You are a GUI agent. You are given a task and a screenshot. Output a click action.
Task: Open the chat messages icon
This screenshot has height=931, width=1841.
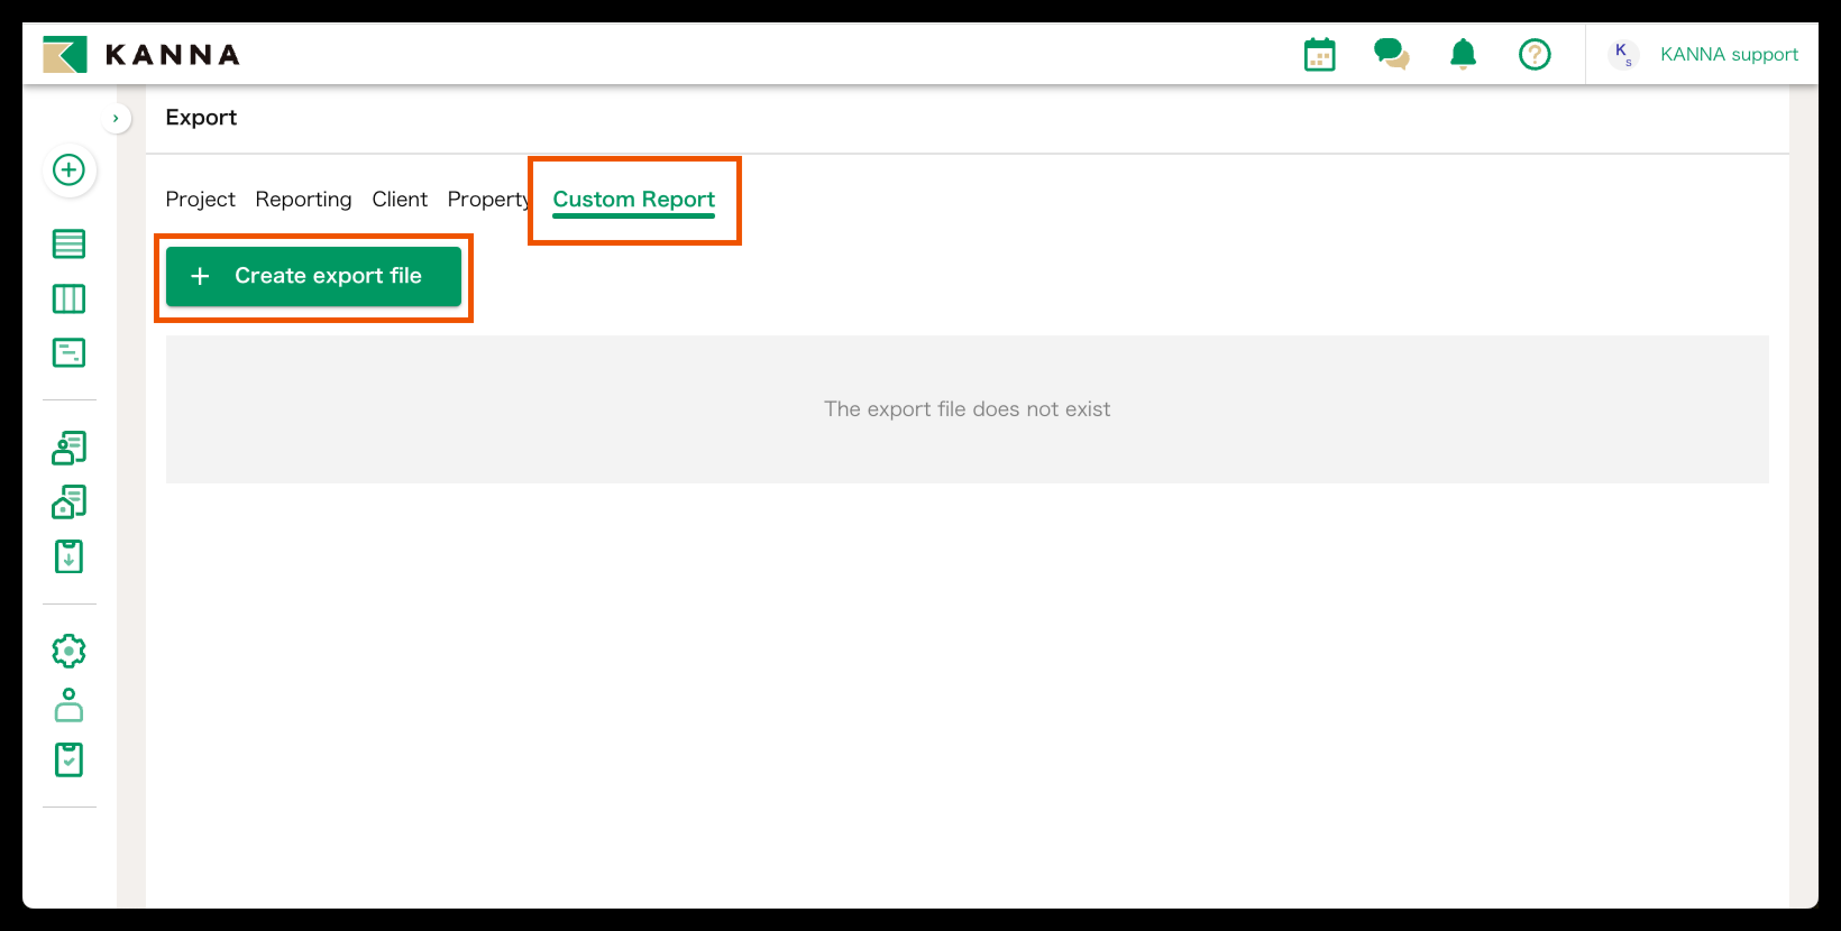1391,54
